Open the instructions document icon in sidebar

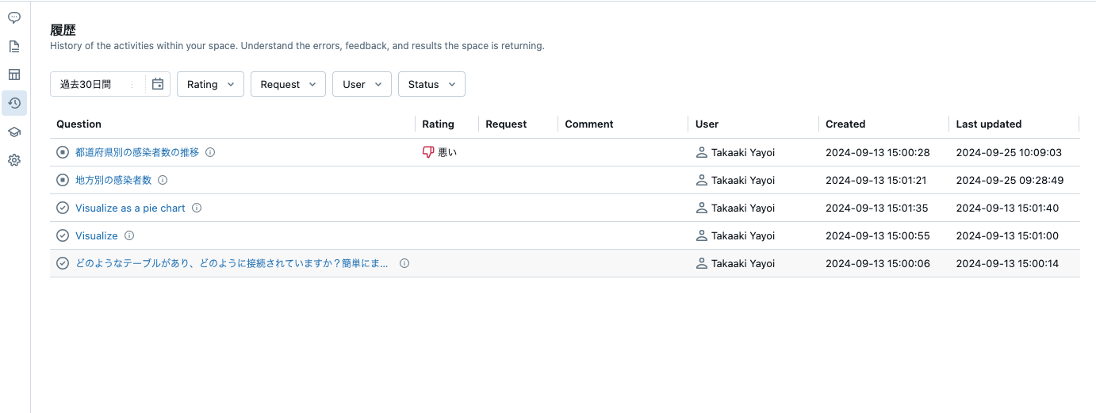click(14, 46)
